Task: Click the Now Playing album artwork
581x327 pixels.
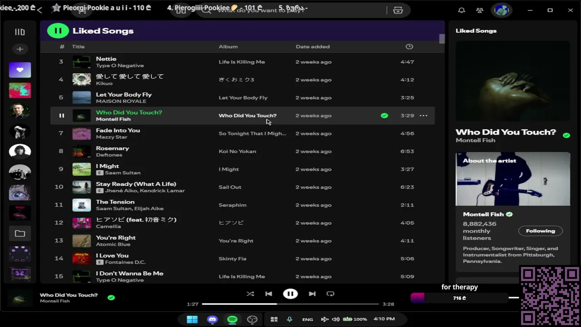Action: [513, 81]
